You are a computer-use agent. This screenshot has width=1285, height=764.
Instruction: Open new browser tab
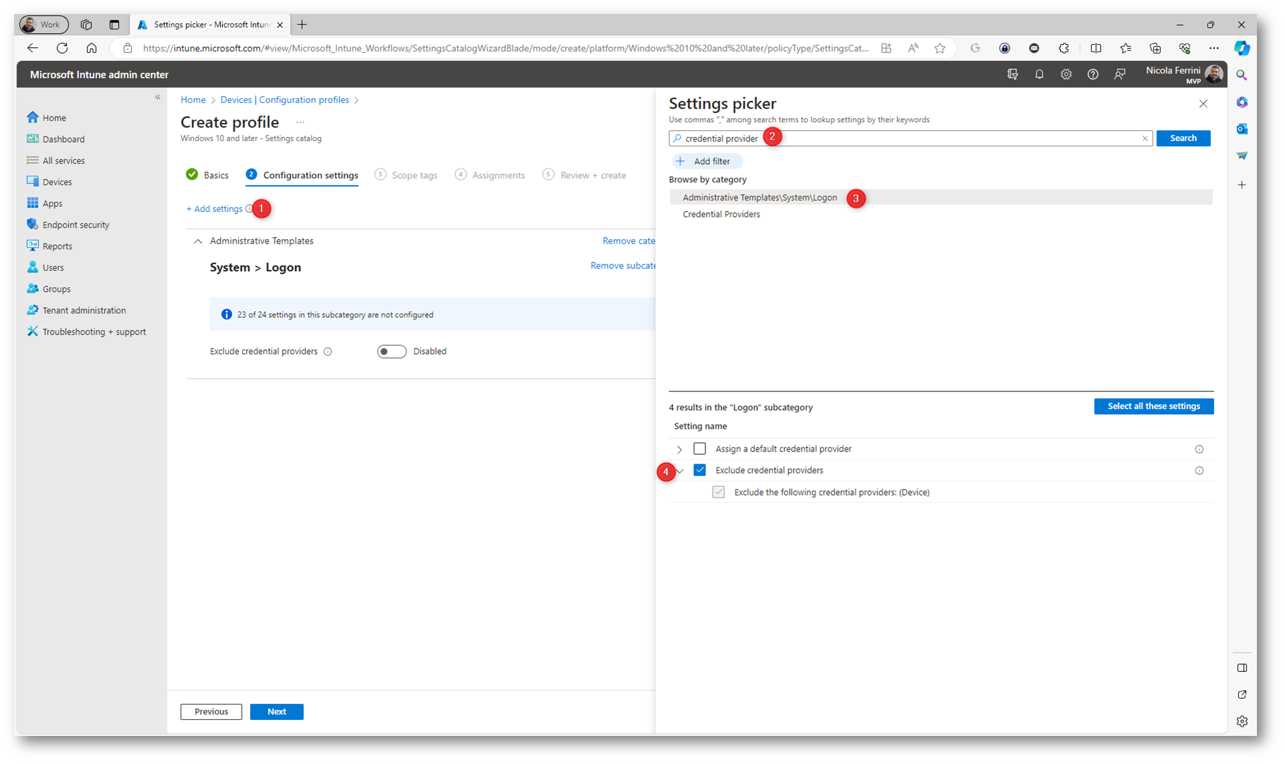pyautogui.click(x=302, y=25)
